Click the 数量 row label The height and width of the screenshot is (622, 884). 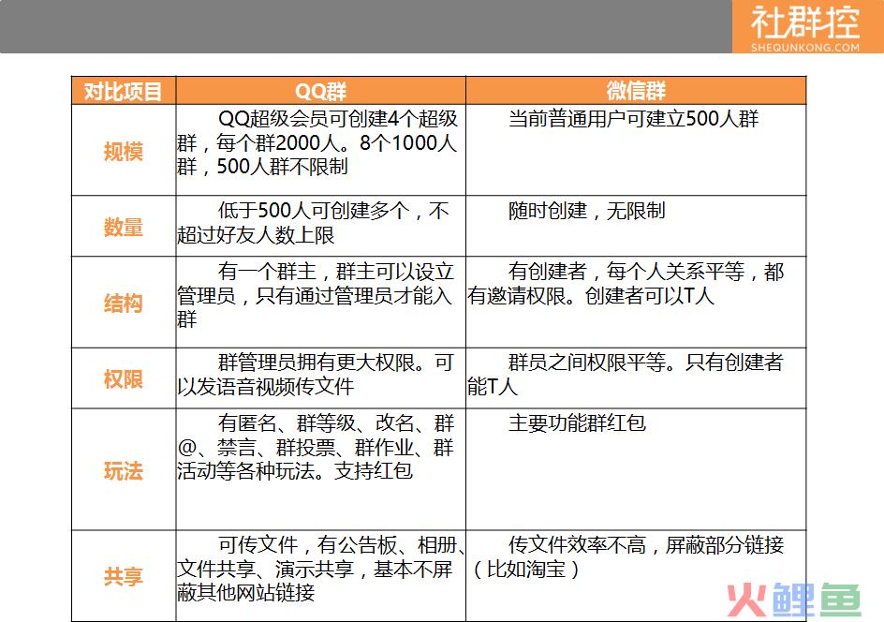pos(124,227)
